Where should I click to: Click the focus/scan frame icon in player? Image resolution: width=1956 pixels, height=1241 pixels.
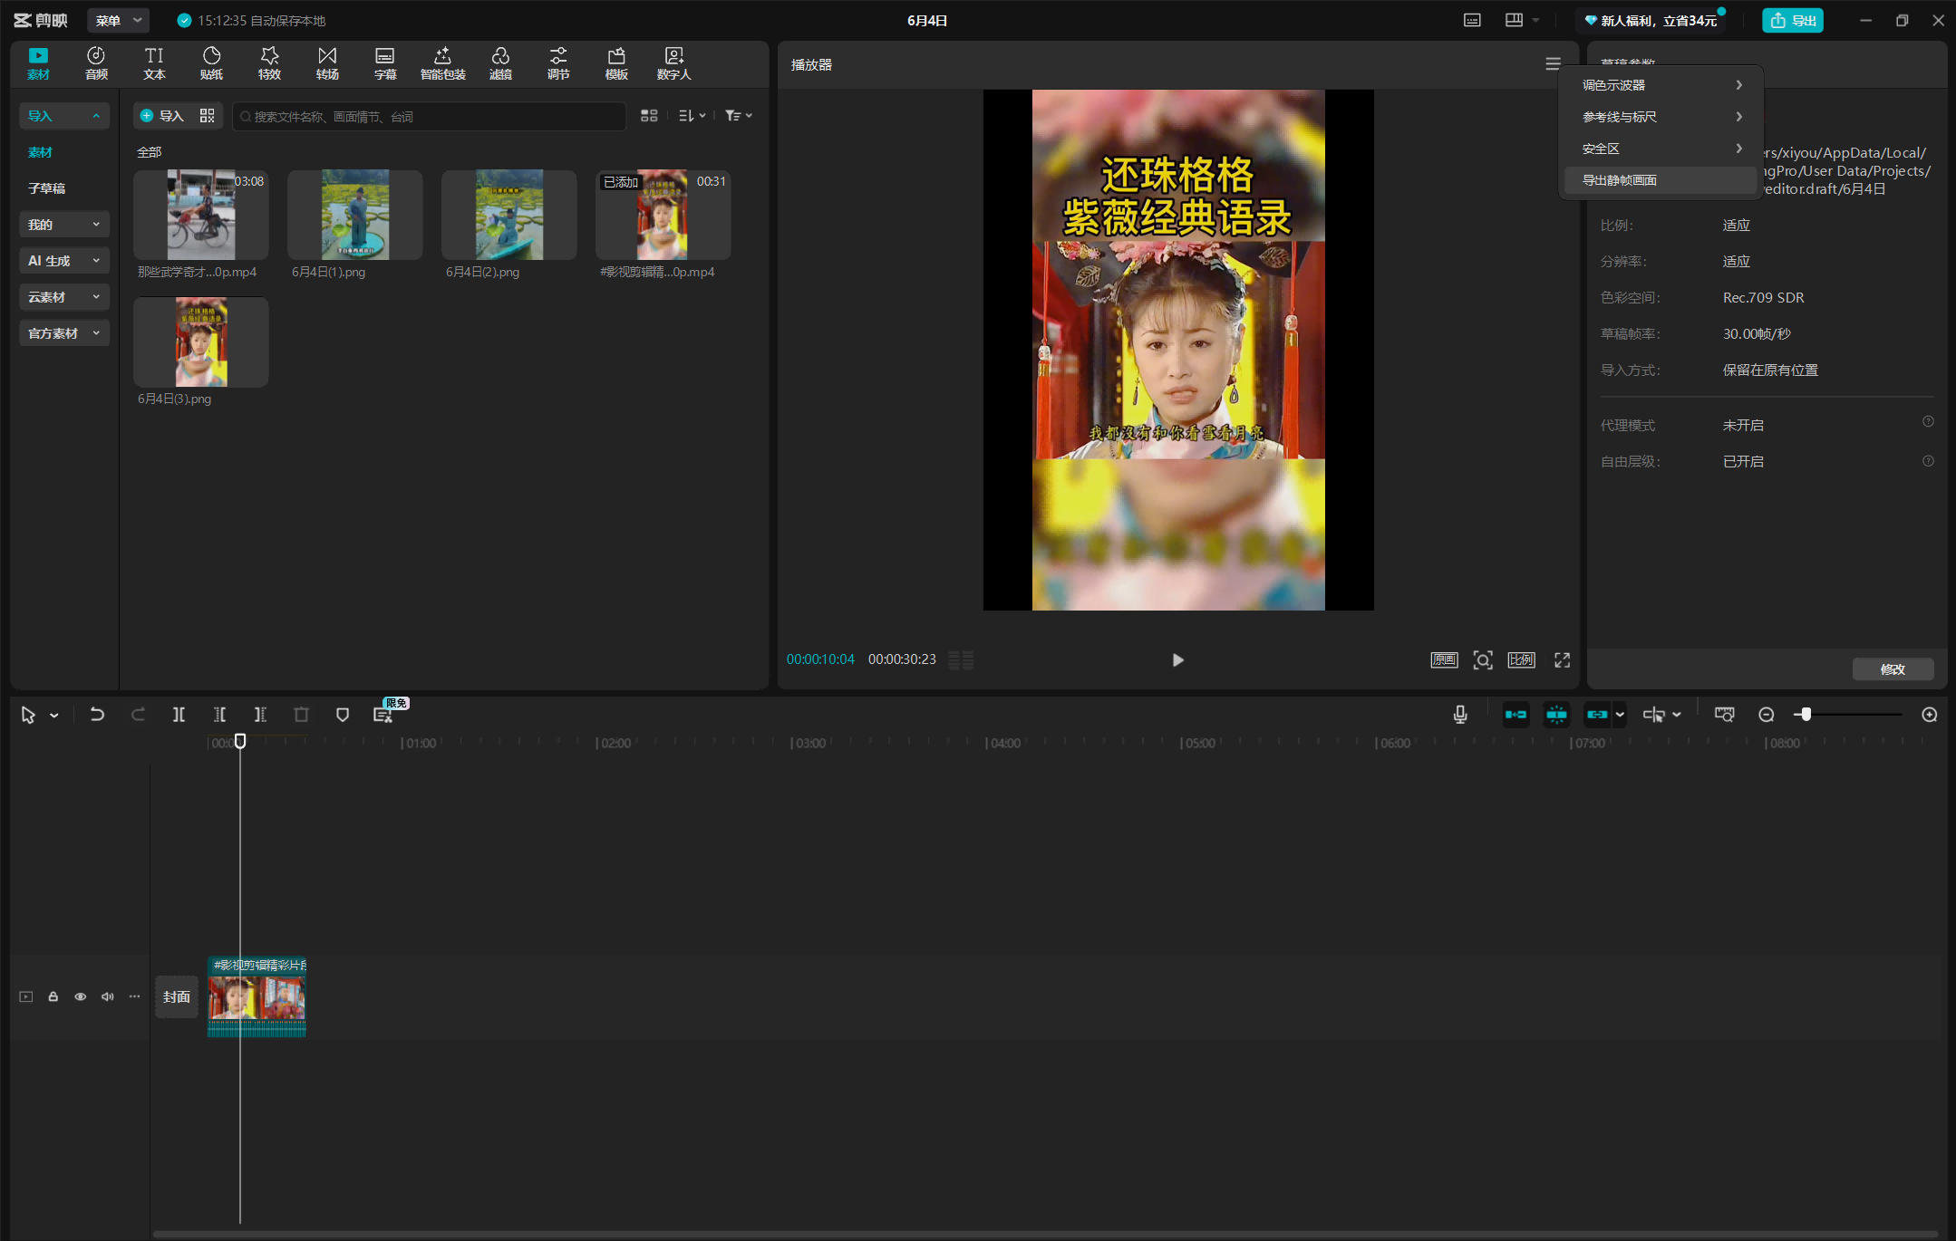coord(1482,660)
